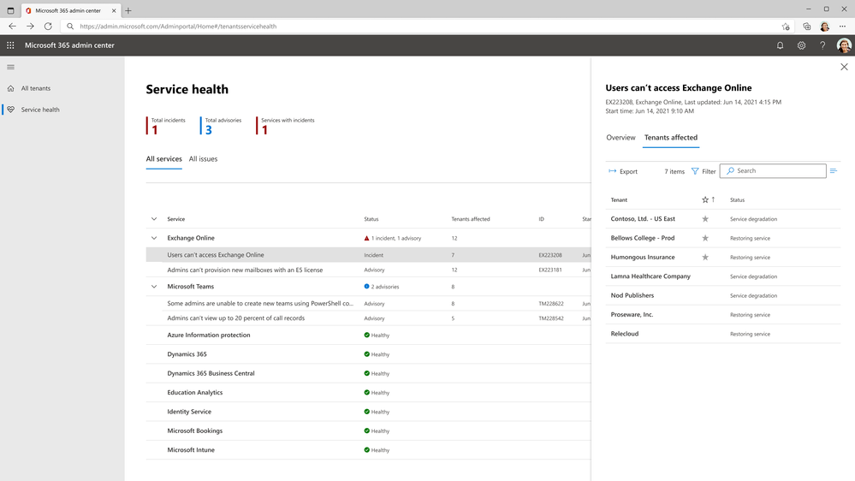Click the Healthy status for Dynamics 365
The image size is (855, 481).
[377, 354]
